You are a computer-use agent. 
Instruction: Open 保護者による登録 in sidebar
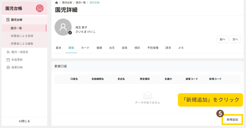click(22, 36)
